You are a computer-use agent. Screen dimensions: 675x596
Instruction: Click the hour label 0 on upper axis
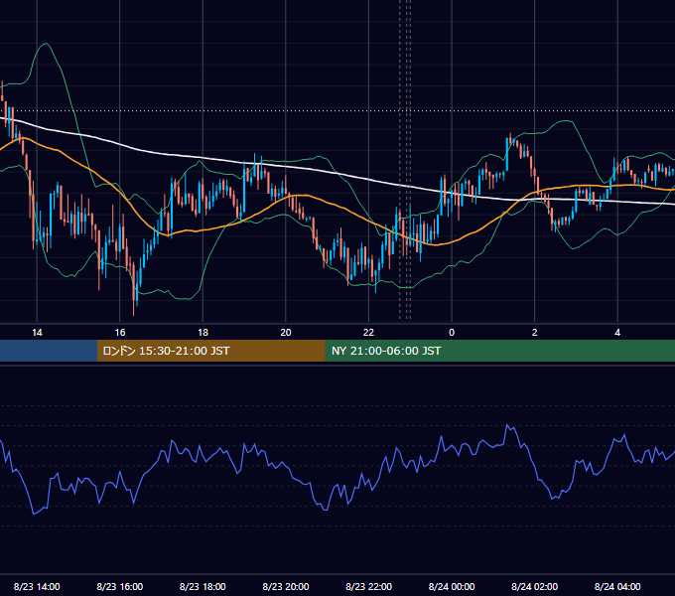452,333
